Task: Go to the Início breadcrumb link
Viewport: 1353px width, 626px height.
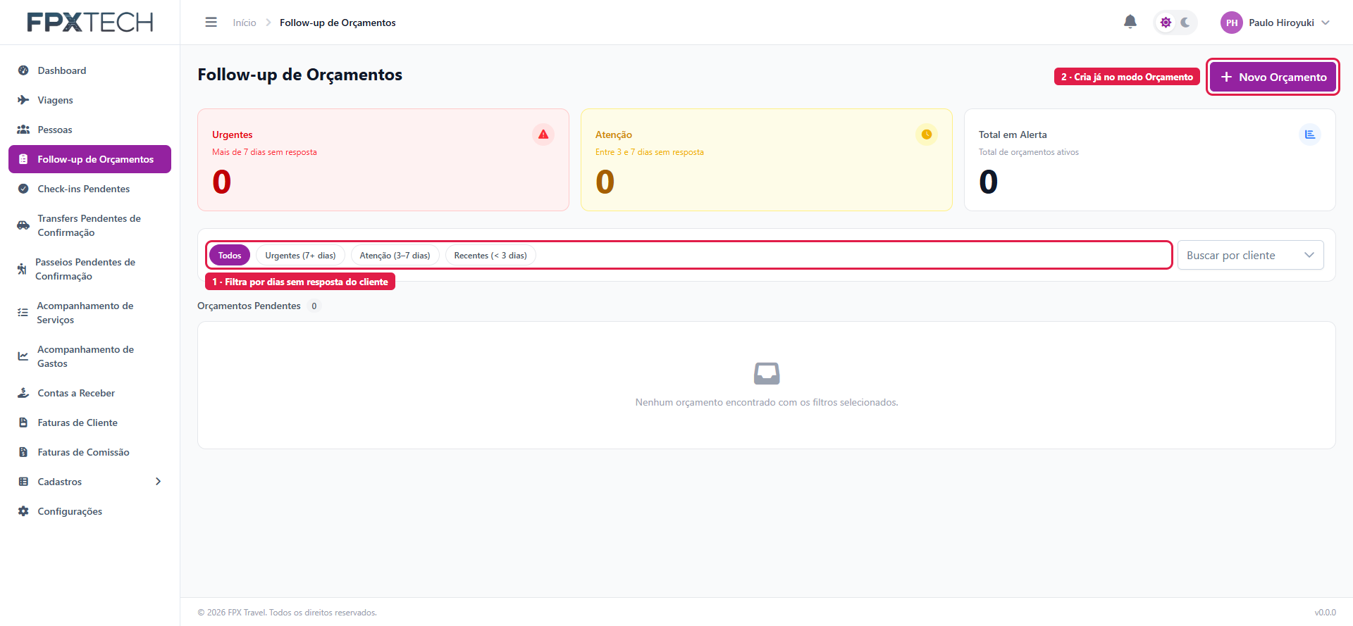Action: tap(245, 23)
